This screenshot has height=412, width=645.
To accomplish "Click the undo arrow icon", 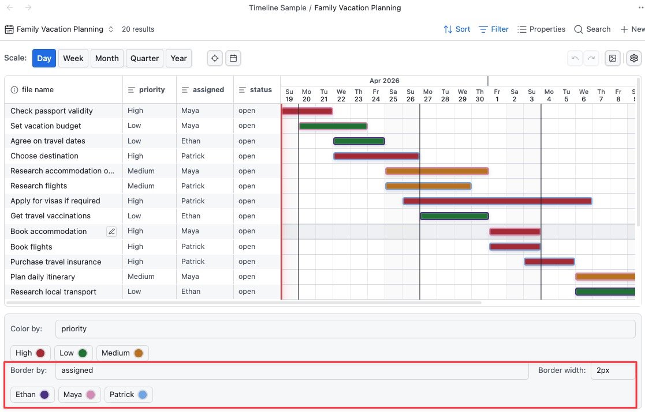I will [575, 58].
